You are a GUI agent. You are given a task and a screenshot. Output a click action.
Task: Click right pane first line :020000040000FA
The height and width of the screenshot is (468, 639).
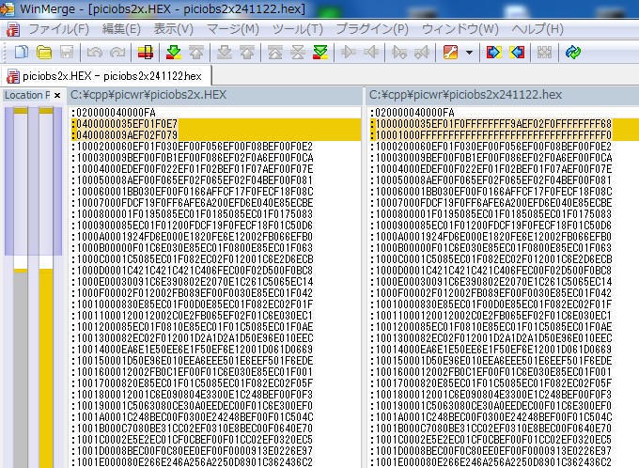coord(413,112)
